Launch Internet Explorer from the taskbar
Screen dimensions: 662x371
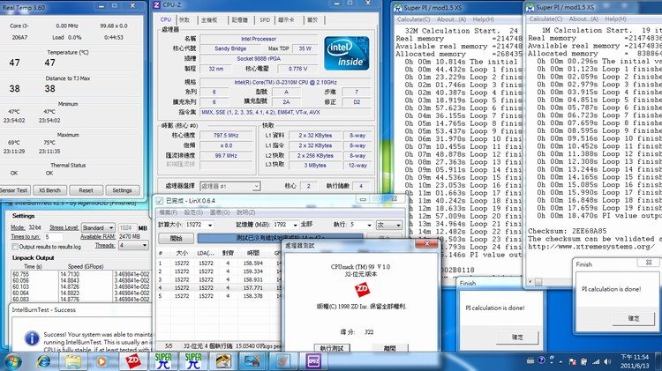point(43,361)
